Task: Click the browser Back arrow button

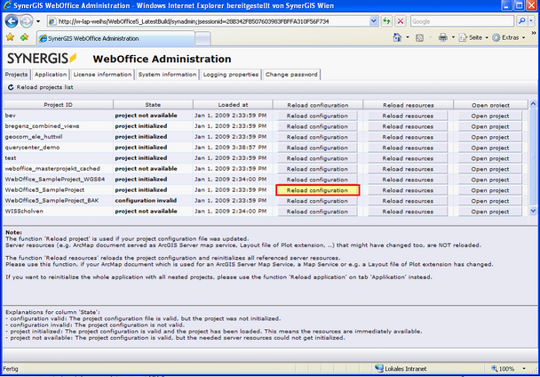Action: coord(12,21)
